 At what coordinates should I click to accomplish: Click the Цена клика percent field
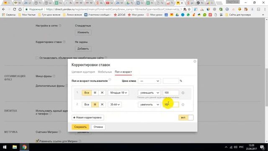[x=171, y=81]
